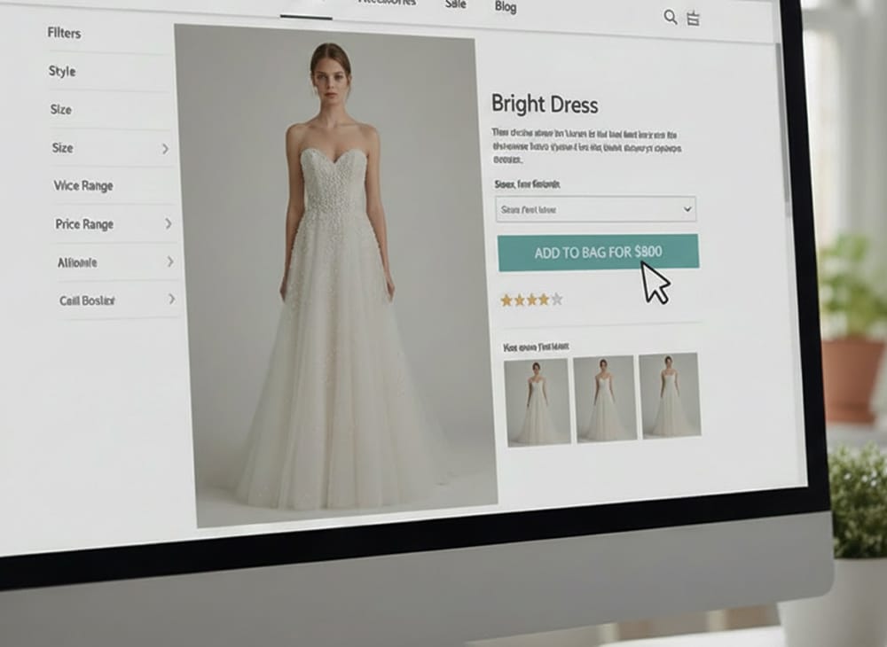Viewport: 887px width, 647px height.
Task: Expand the Caill Boslier filter
Action: coord(172,300)
